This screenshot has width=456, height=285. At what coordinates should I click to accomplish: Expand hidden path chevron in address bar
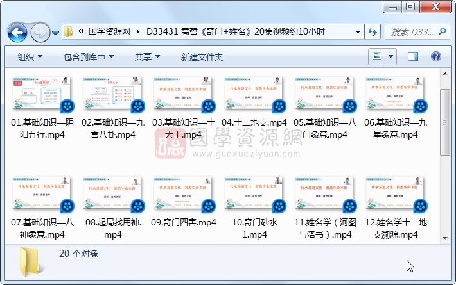[x=81, y=31]
